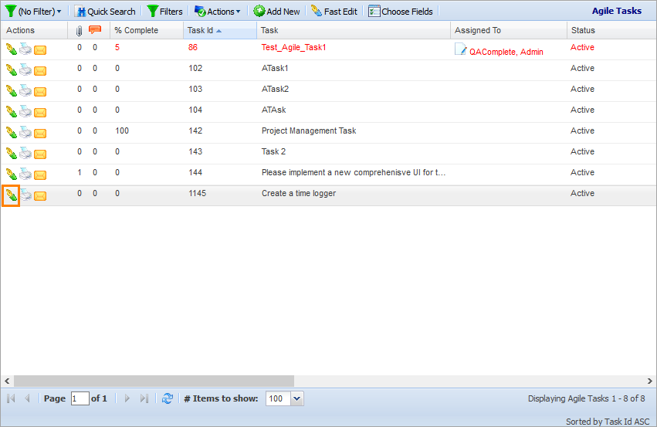This screenshot has height=427, width=657.
Task: Click the 100 percent complete value
Action: pyautogui.click(x=122, y=130)
